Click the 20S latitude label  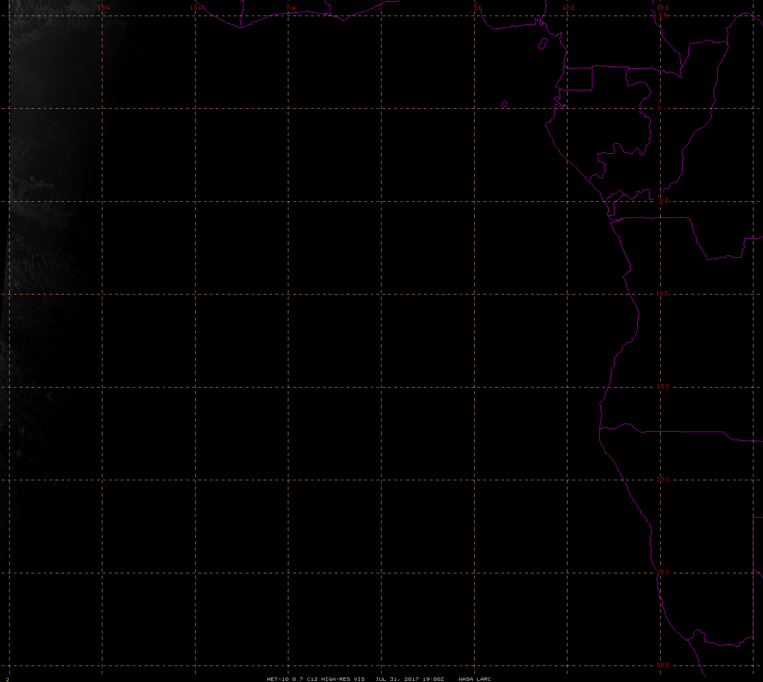[663, 479]
